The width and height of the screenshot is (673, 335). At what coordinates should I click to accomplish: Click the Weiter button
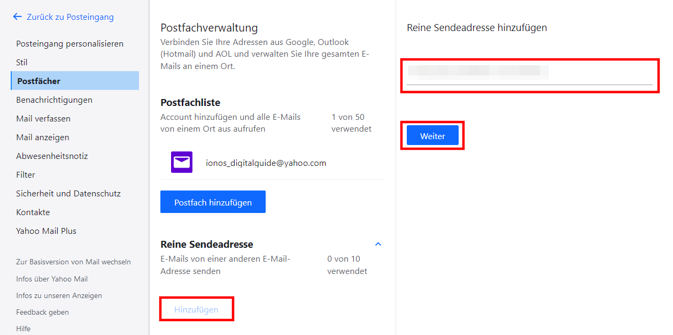(432, 135)
